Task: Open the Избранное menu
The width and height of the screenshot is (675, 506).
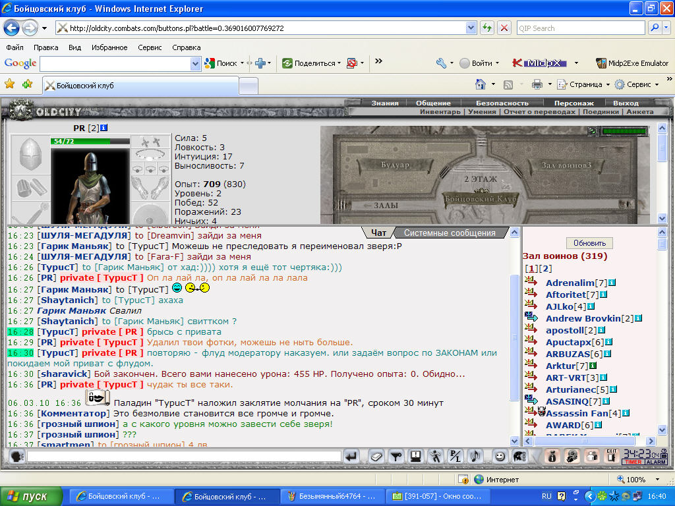Action: [x=109, y=47]
